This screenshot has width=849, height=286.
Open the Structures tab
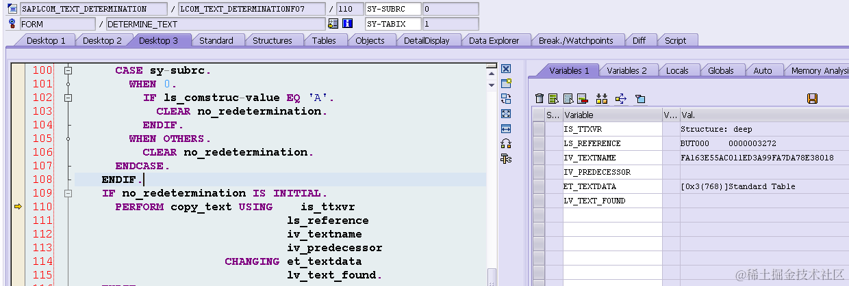point(273,40)
